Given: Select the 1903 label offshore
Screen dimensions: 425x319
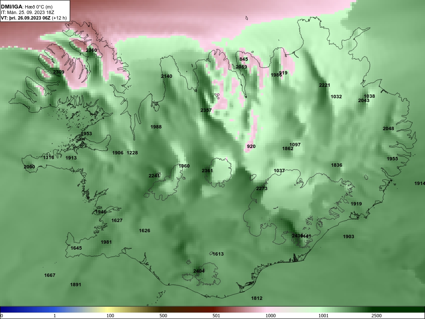Looking at the screenshot, I should click(348, 236).
